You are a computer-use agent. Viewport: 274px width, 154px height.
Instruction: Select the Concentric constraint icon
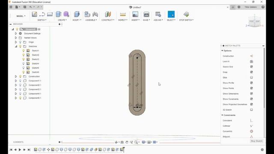point(251,131)
